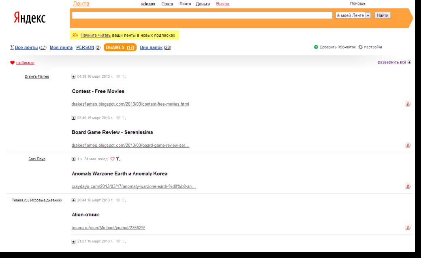Screen dimensions: 421x258
Task: Open T dropdown on 20:44 16 март post
Action: tap(124, 200)
